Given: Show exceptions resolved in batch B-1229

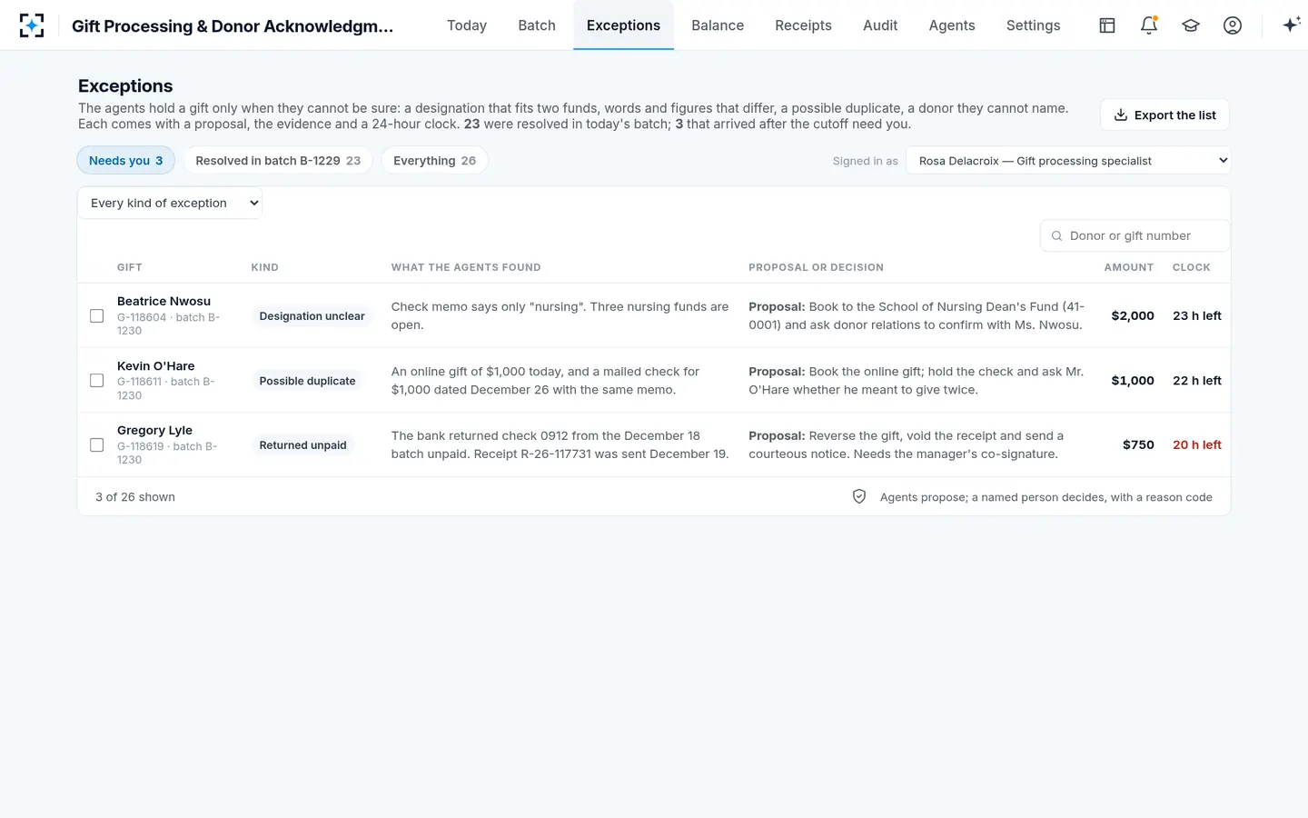Looking at the screenshot, I should pos(278,161).
